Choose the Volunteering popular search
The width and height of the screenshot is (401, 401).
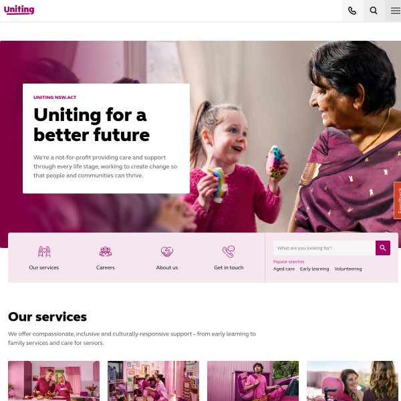(x=348, y=269)
